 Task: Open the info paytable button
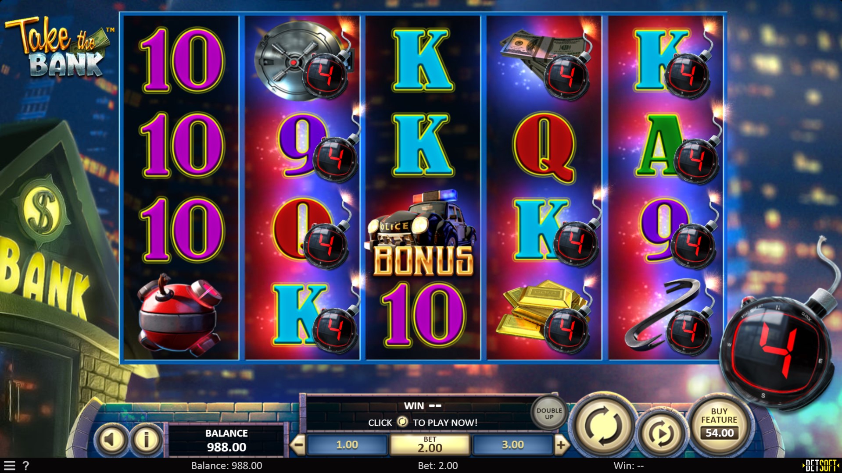pyautogui.click(x=146, y=439)
